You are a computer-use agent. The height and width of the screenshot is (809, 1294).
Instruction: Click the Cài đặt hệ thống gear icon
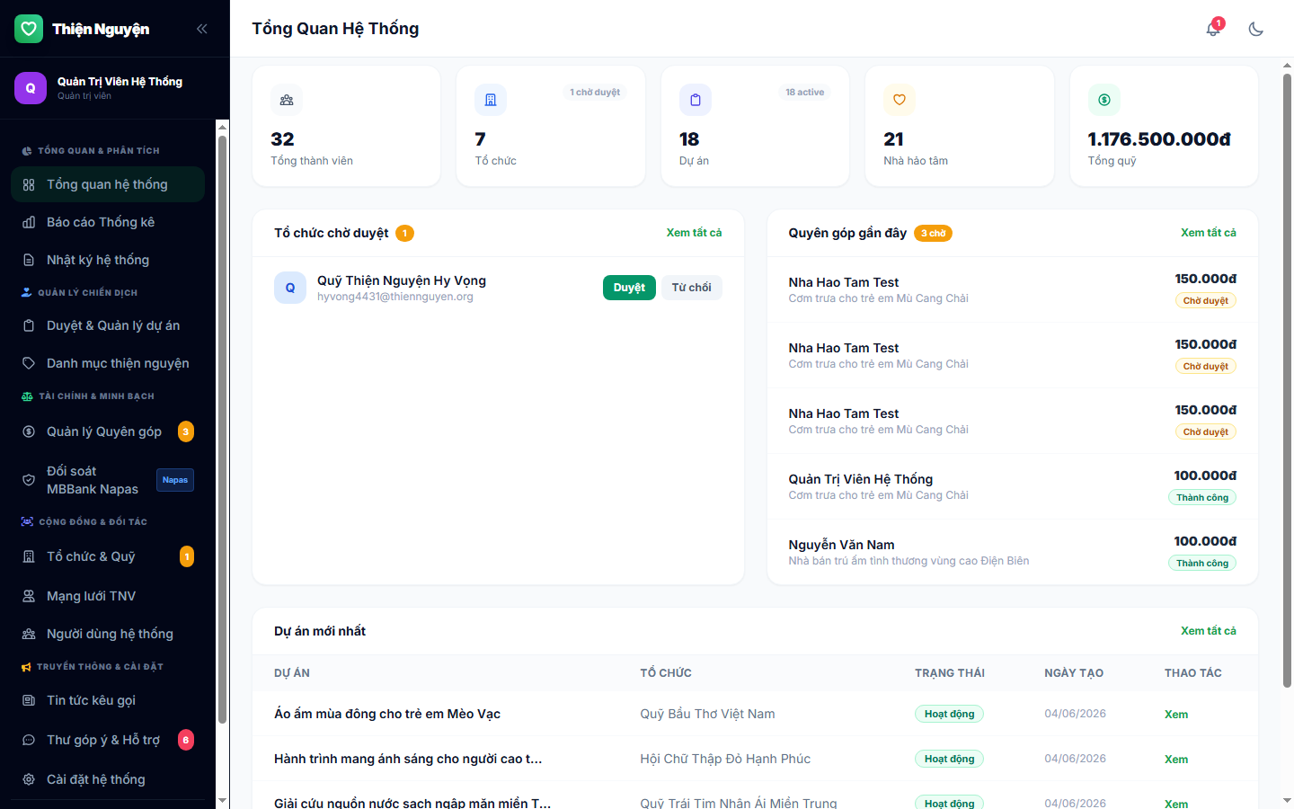29,779
